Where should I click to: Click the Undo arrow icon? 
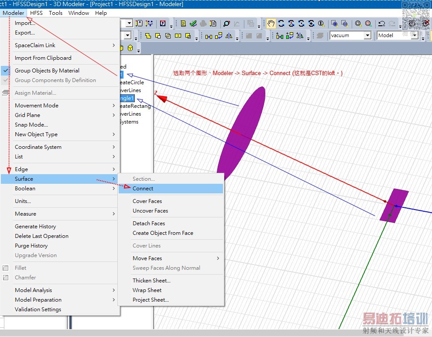[381, 24]
